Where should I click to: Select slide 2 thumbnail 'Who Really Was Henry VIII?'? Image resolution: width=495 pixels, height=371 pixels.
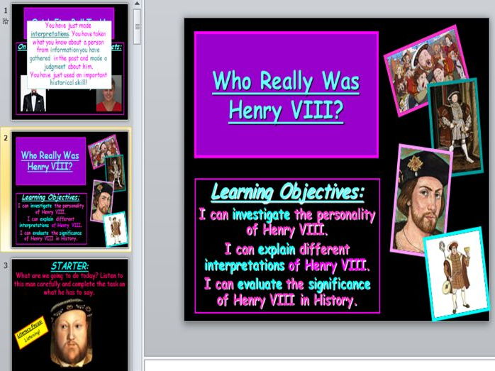coord(70,189)
